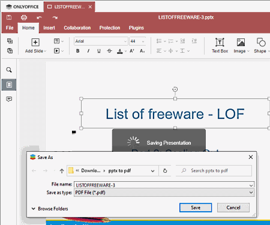Viewport: 270px width, 225px height.
Task: Click the 'Downlo...' breadcrumb folder
Action: [x=91, y=170]
